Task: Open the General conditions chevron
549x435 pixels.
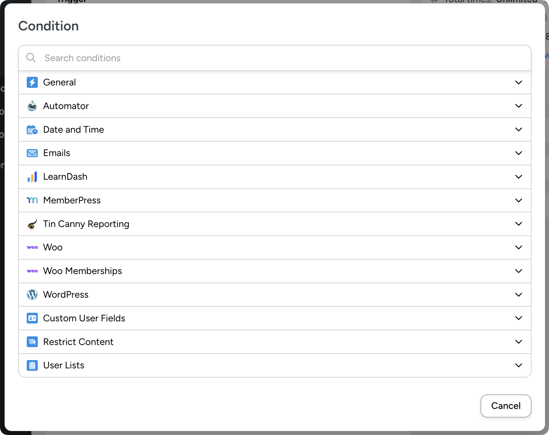Action: click(x=519, y=82)
